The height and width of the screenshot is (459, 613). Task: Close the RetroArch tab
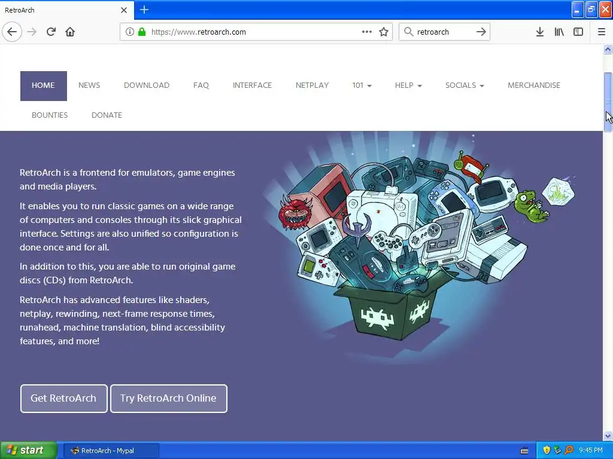point(124,10)
